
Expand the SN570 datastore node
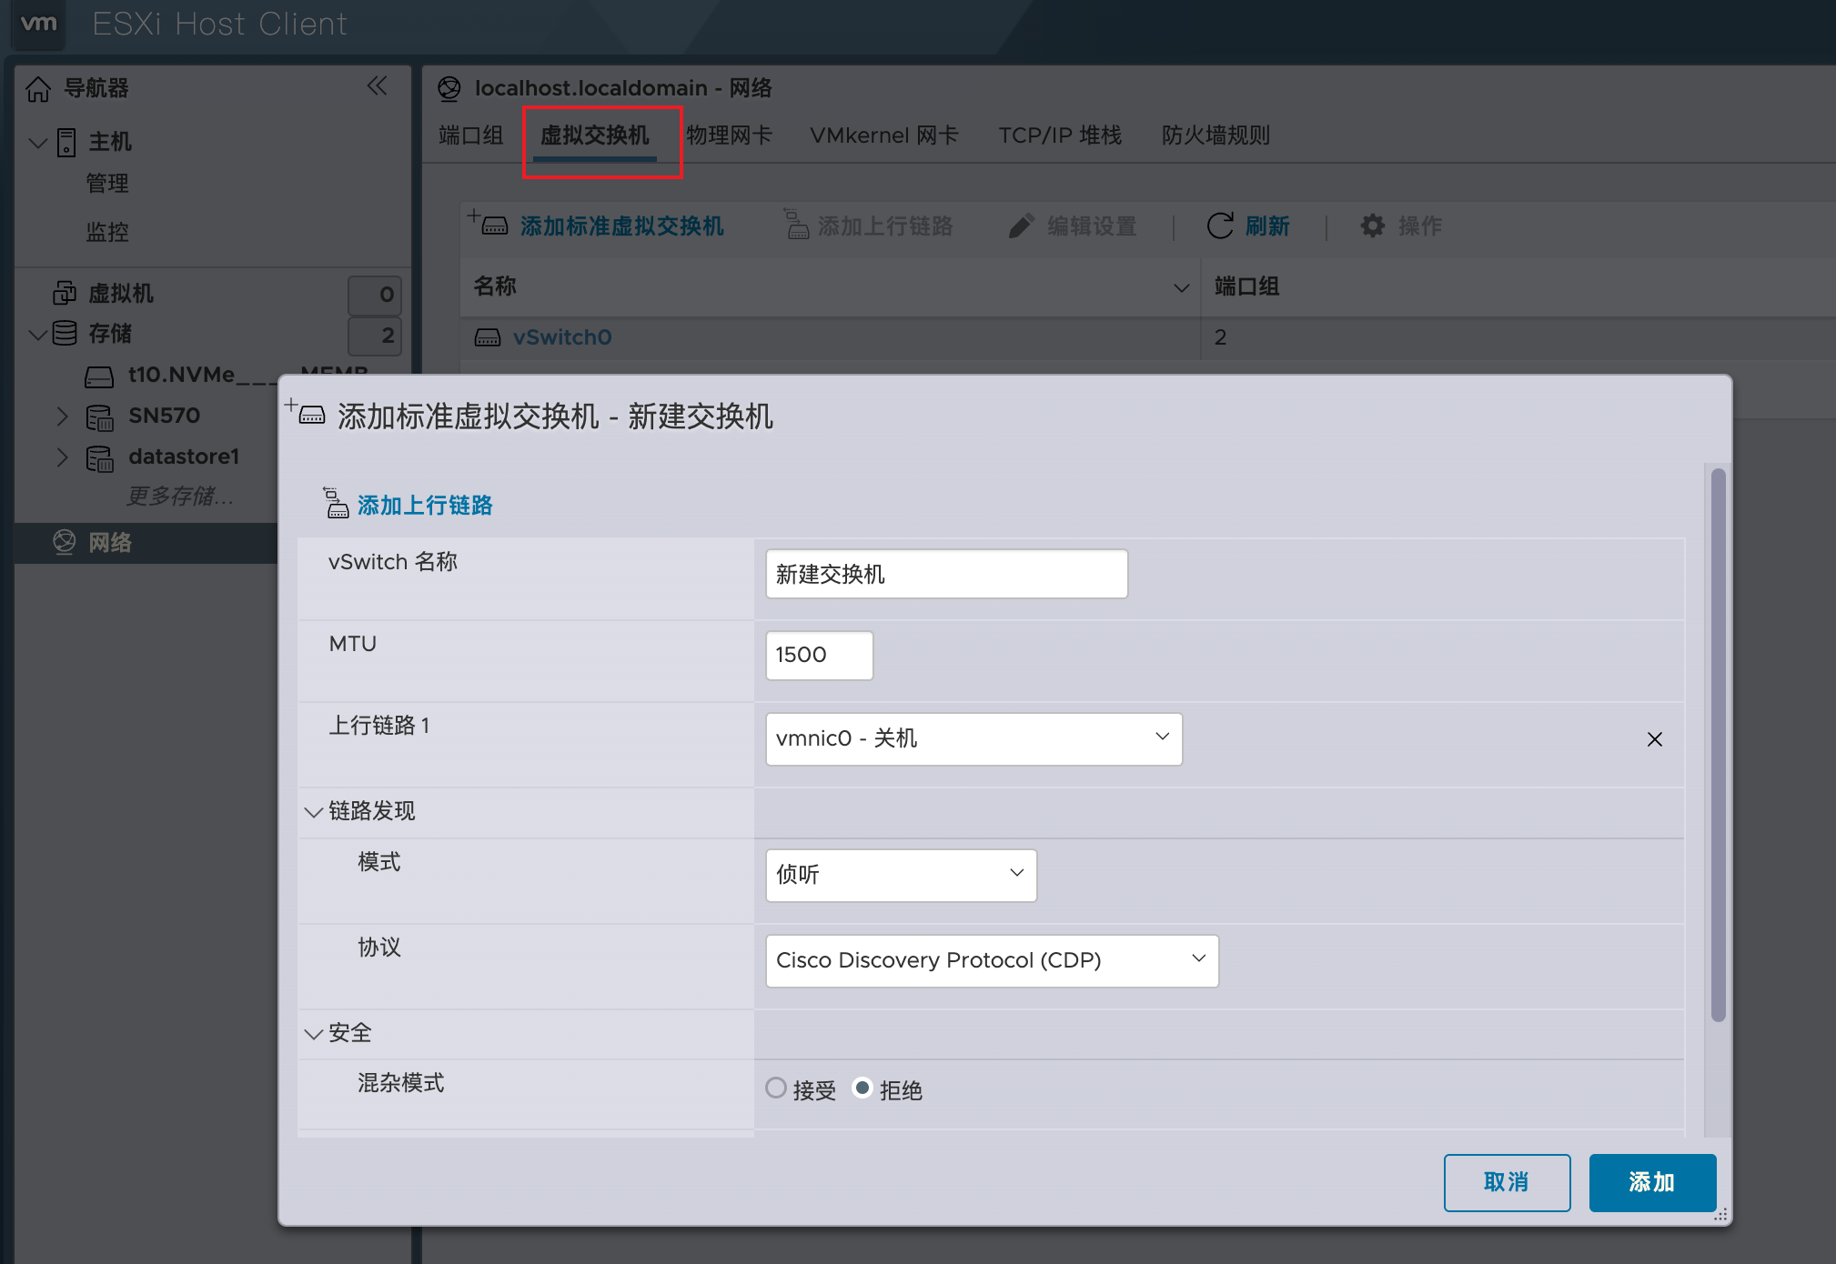click(62, 416)
